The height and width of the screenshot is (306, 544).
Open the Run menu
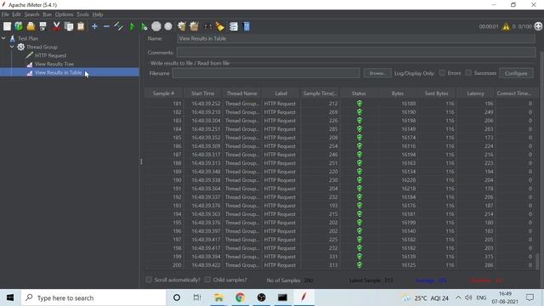click(48, 14)
